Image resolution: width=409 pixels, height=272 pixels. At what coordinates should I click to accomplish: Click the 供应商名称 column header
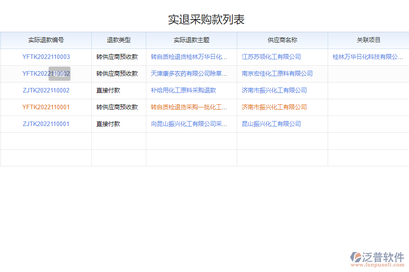click(282, 40)
